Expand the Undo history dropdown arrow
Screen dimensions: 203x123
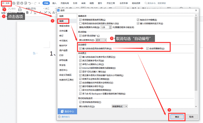[32, 3]
